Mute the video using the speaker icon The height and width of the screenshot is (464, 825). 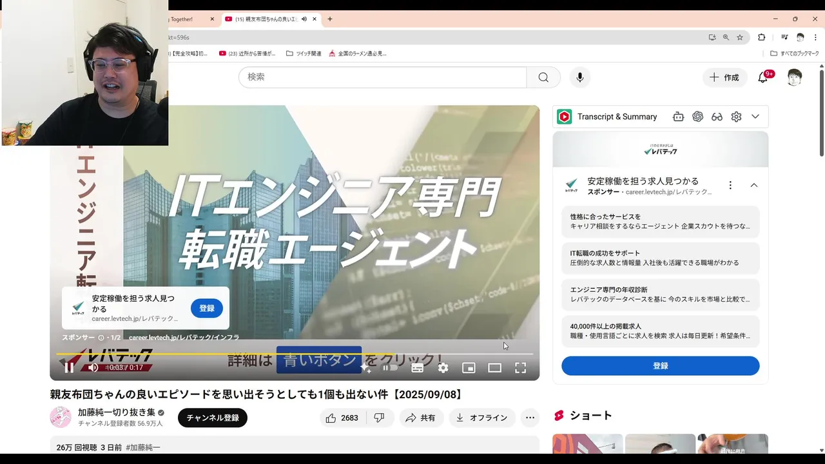[x=93, y=367]
